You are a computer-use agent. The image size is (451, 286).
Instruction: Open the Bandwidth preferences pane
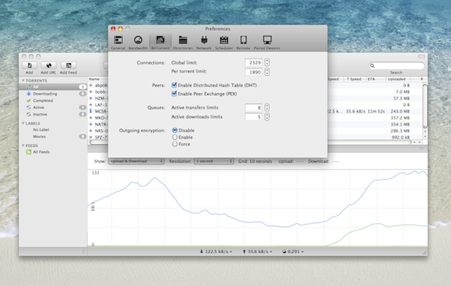coord(138,42)
